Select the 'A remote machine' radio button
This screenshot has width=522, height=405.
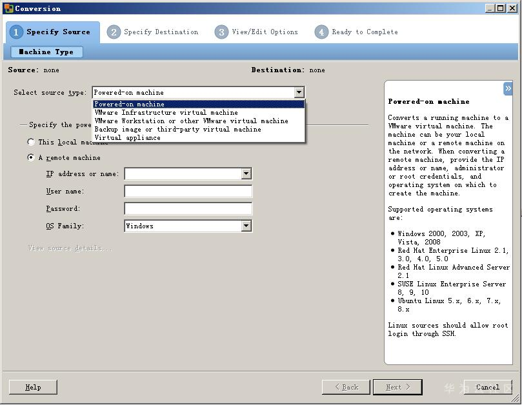30,157
